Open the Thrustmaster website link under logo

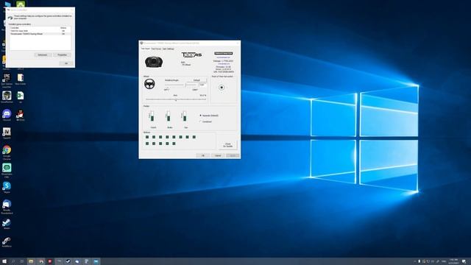224,57
